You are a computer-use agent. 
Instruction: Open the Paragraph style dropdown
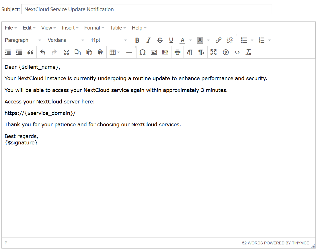(x=23, y=40)
